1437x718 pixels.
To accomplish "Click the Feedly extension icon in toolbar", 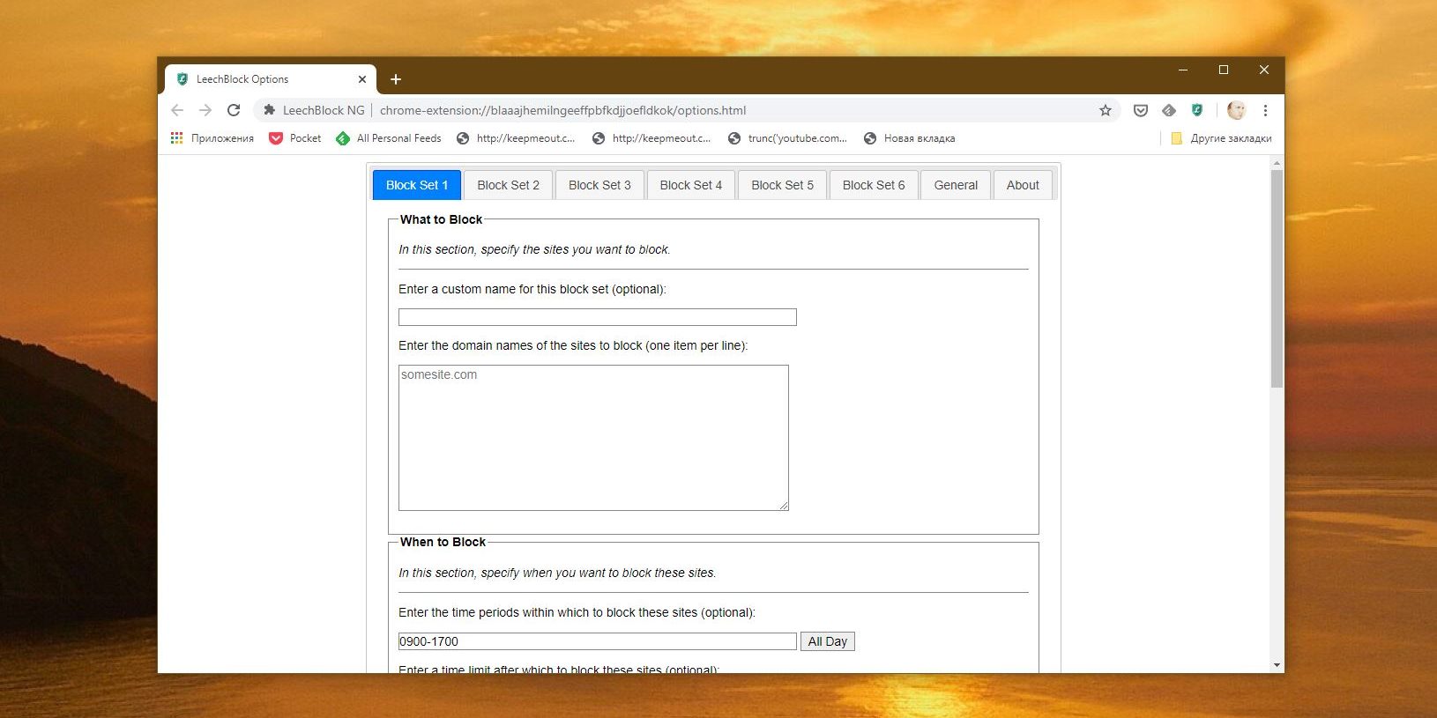I will 1168,110.
